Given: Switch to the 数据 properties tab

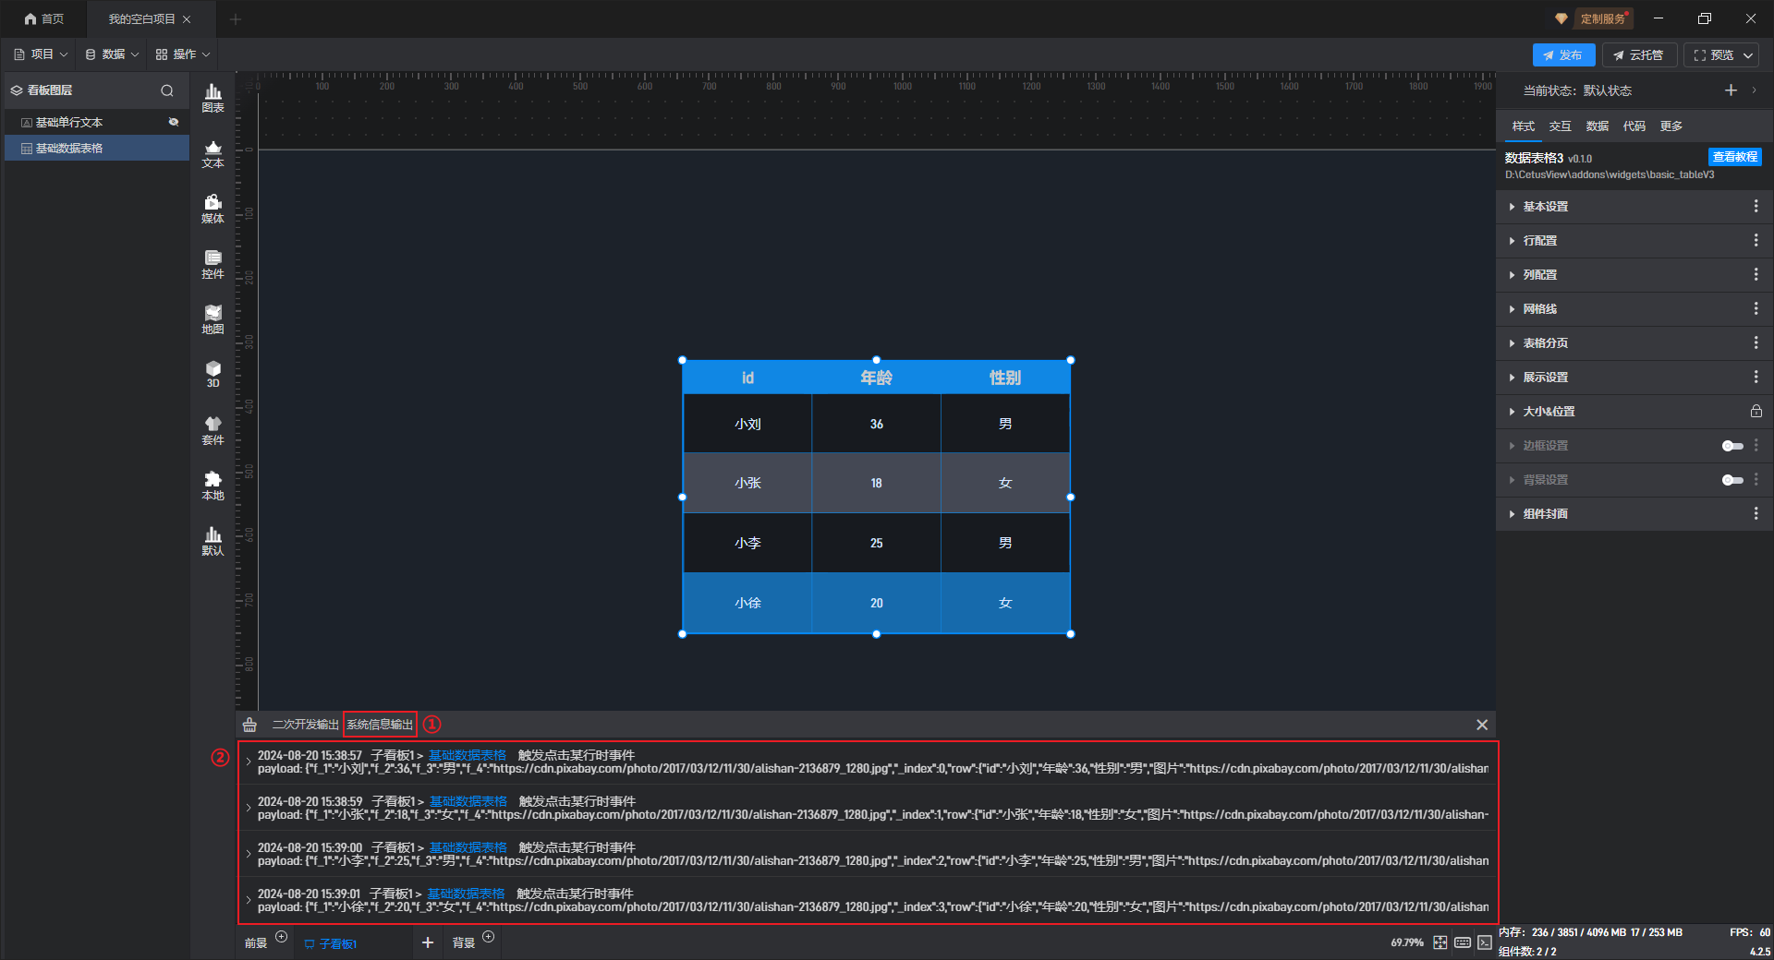Looking at the screenshot, I should pos(1597,126).
